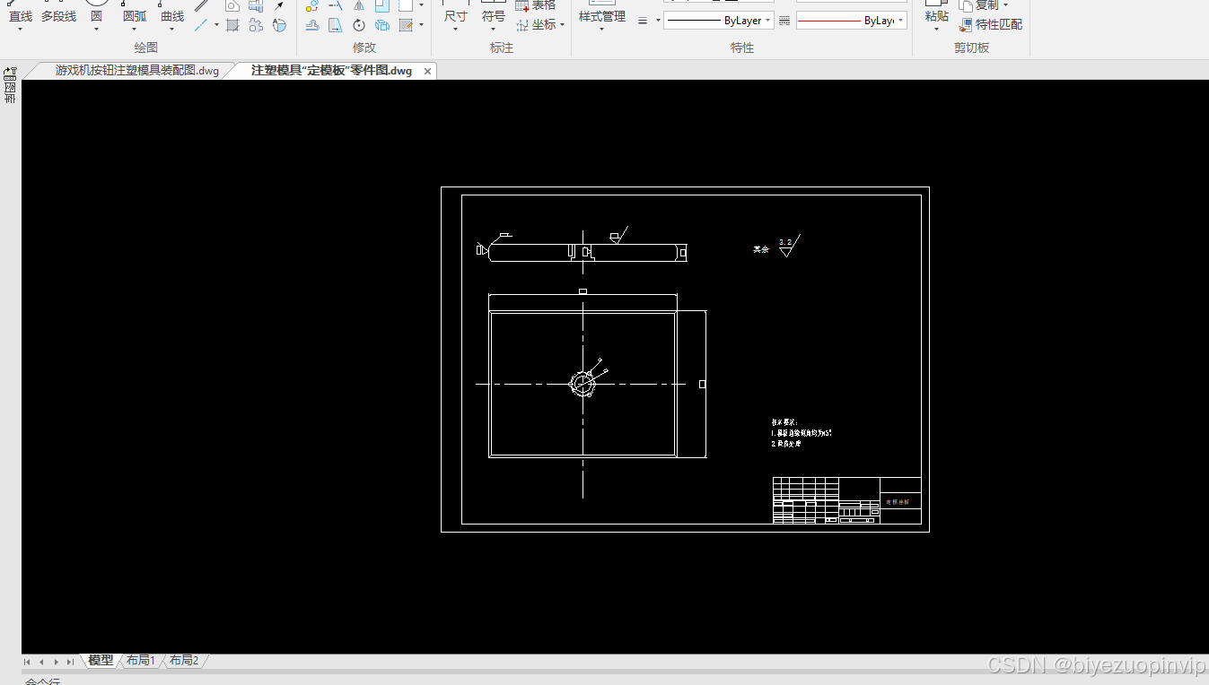The width and height of the screenshot is (1209, 685).
Task: Click the hatch fill icon in 绘图
Action: coord(232,25)
